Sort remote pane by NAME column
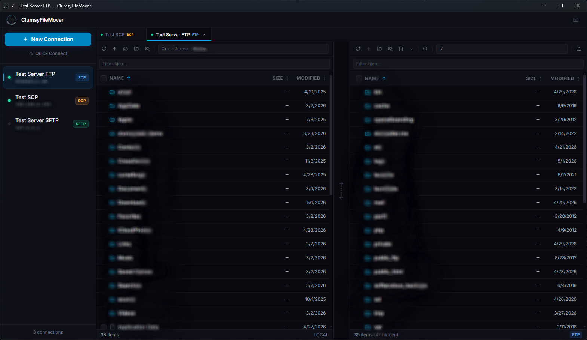This screenshot has height=340, width=587. (x=375, y=78)
